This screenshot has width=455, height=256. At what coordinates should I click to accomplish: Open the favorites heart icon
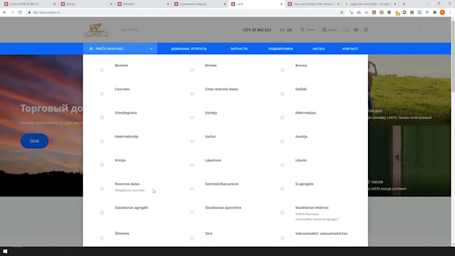356,30
